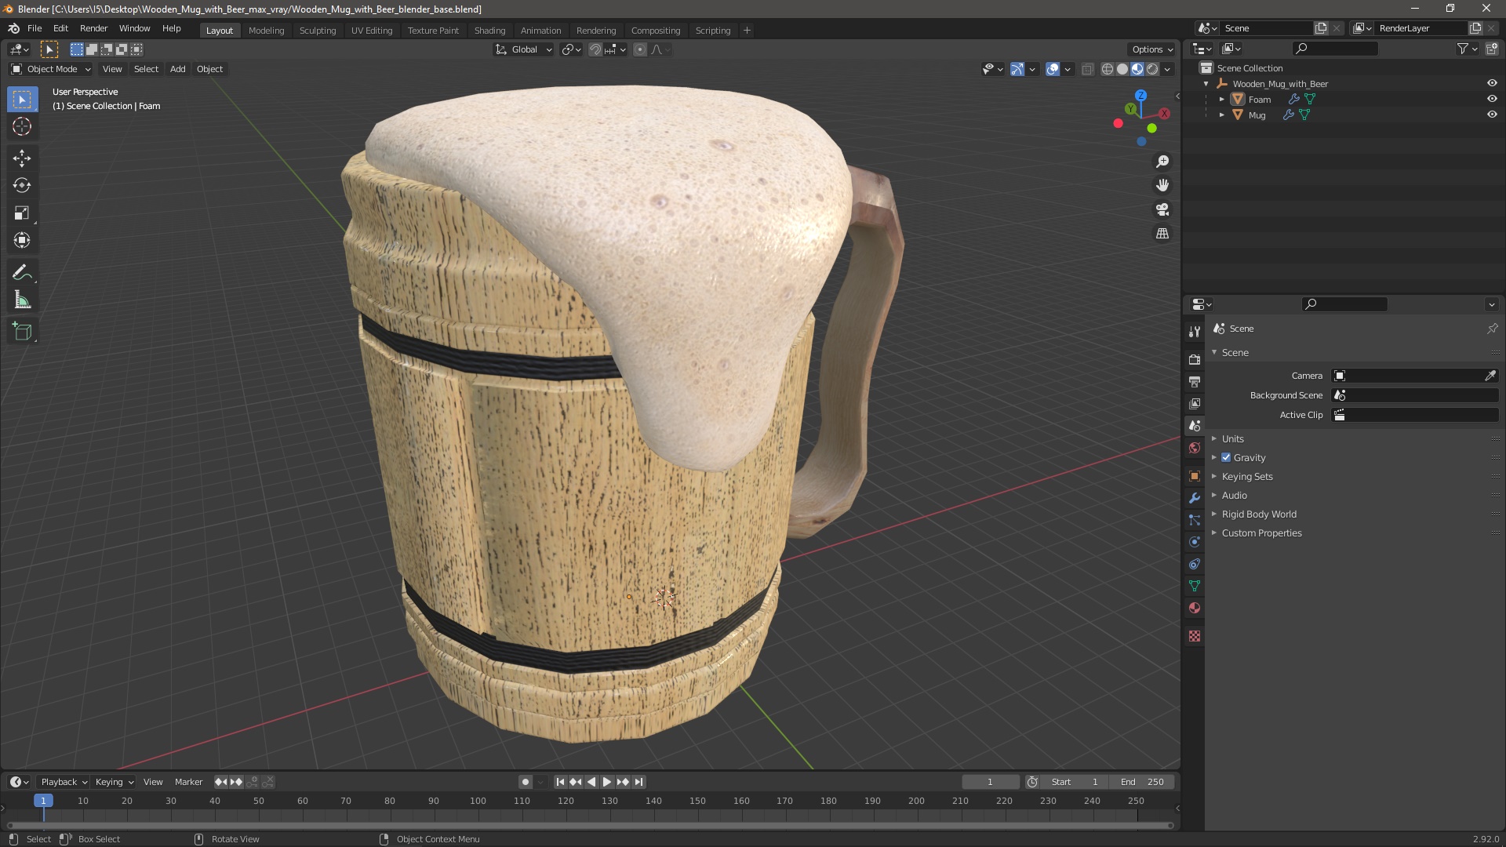The height and width of the screenshot is (847, 1506).
Task: Hide the Mug object in the outliner
Action: tap(1492, 115)
